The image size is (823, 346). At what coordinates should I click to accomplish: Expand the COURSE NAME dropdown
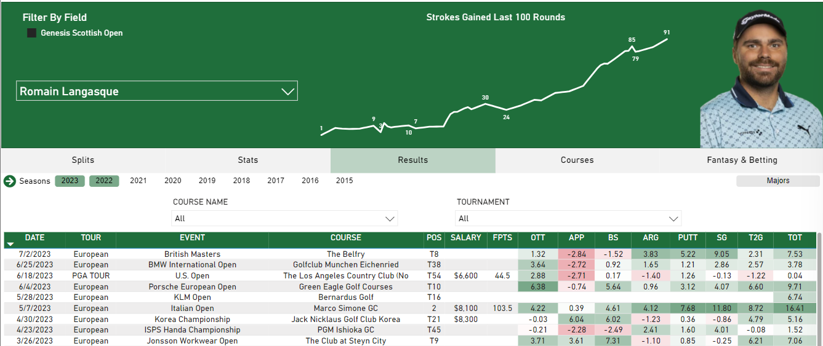(284, 218)
